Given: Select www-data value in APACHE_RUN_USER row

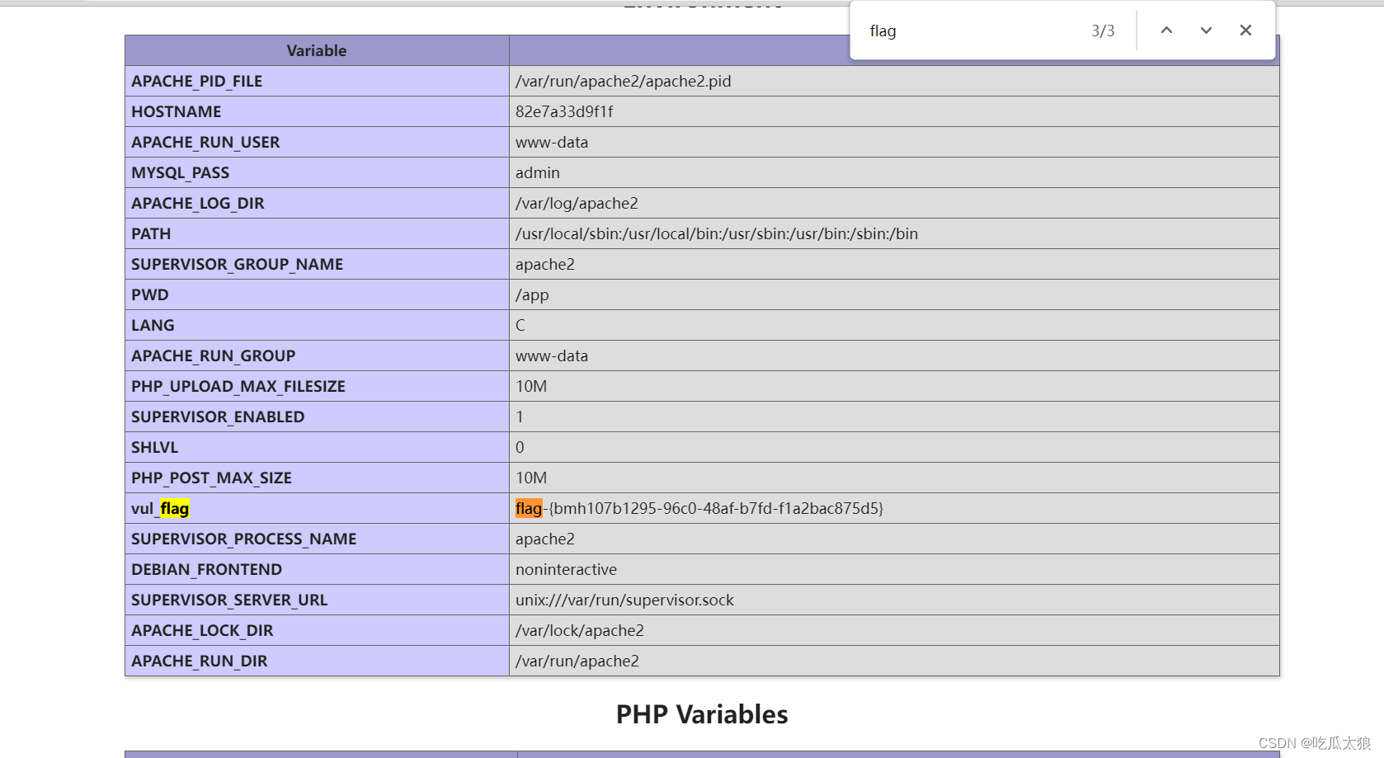Looking at the screenshot, I should click(x=552, y=142).
